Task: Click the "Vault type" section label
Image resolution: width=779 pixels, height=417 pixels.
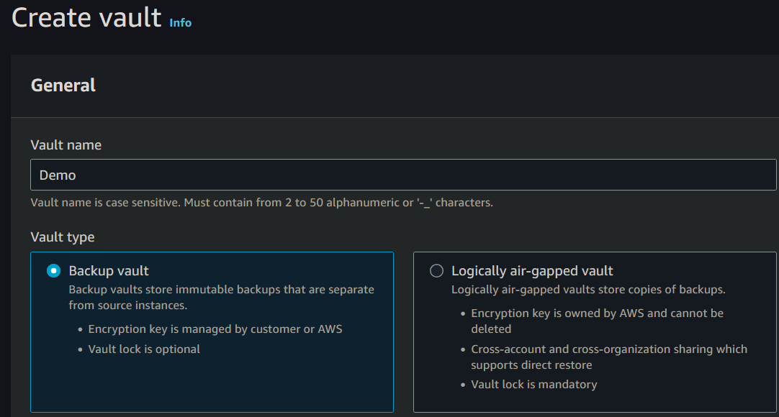Action: (x=63, y=237)
